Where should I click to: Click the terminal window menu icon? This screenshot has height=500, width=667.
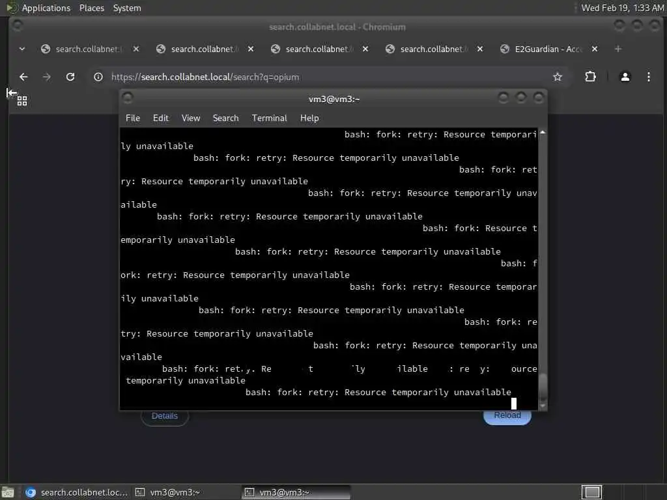click(x=128, y=98)
